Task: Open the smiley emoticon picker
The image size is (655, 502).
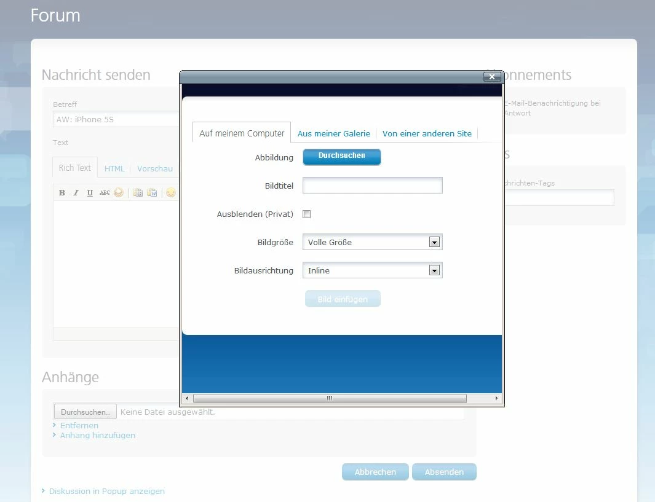Action: [171, 192]
